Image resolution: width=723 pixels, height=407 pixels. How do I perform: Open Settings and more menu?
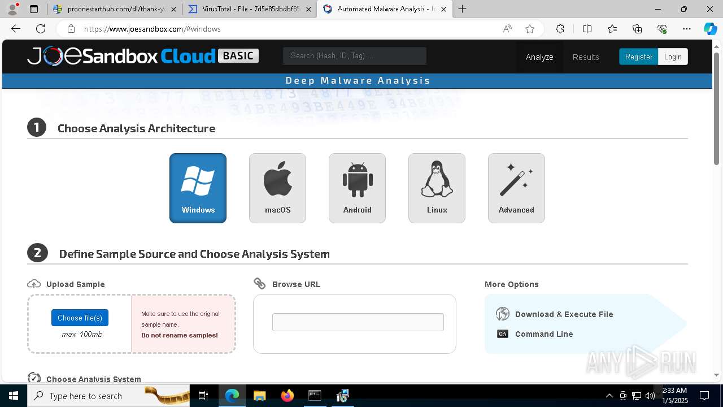687,29
